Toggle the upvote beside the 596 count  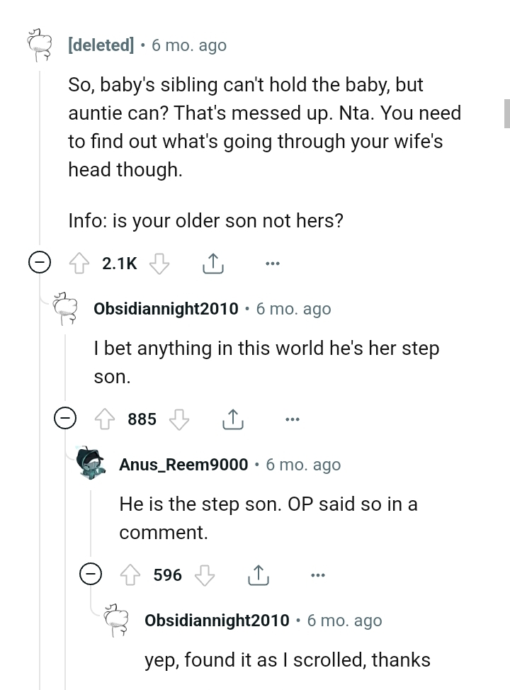(x=132, y=574)
